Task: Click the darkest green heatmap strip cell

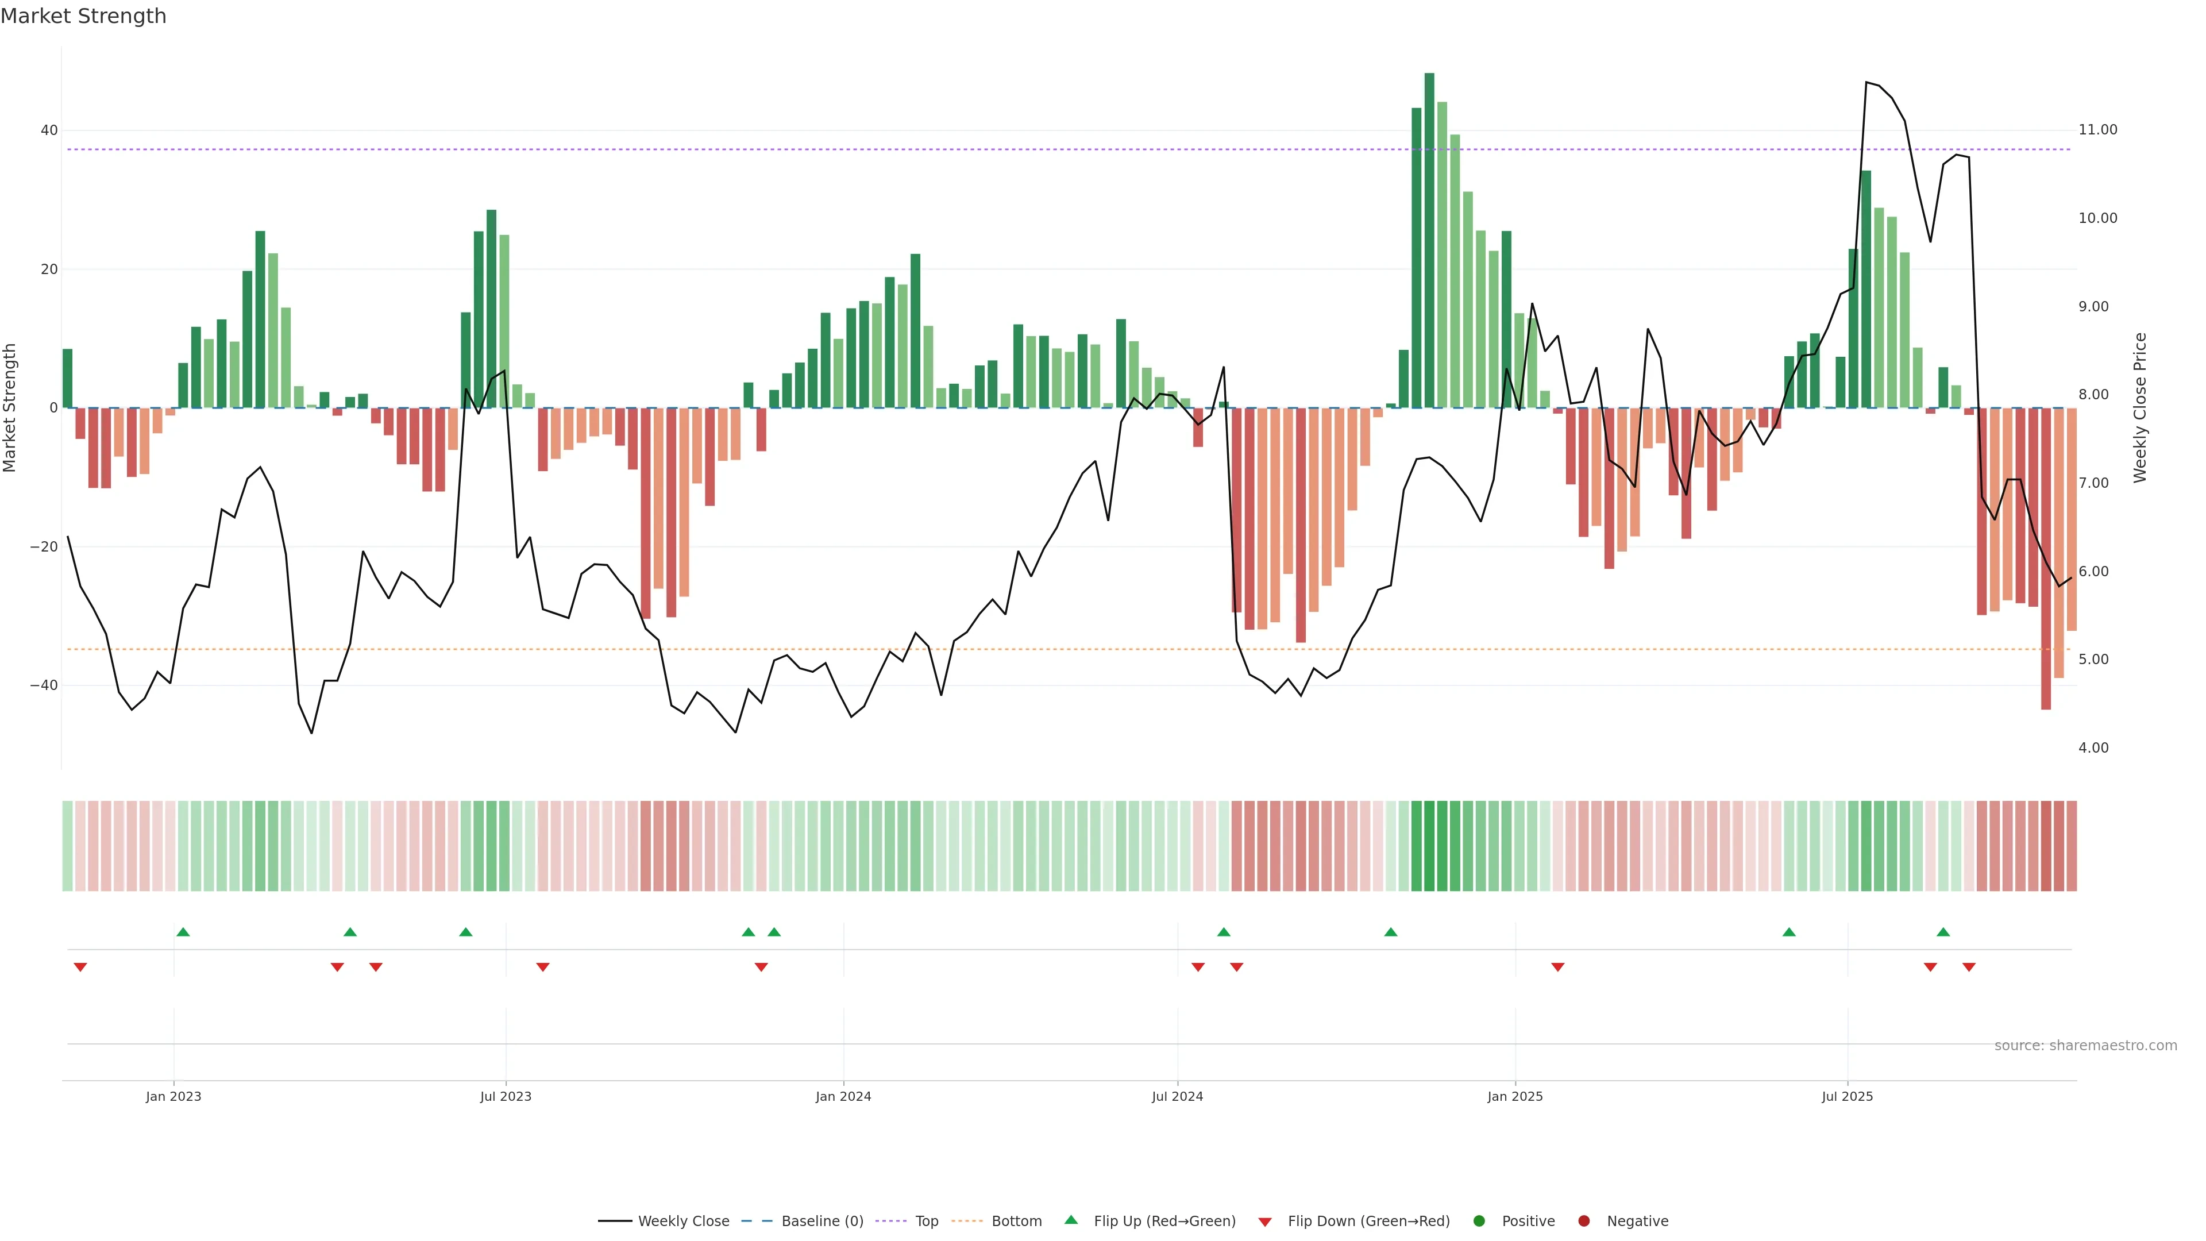Action: tap(1429, 846)
